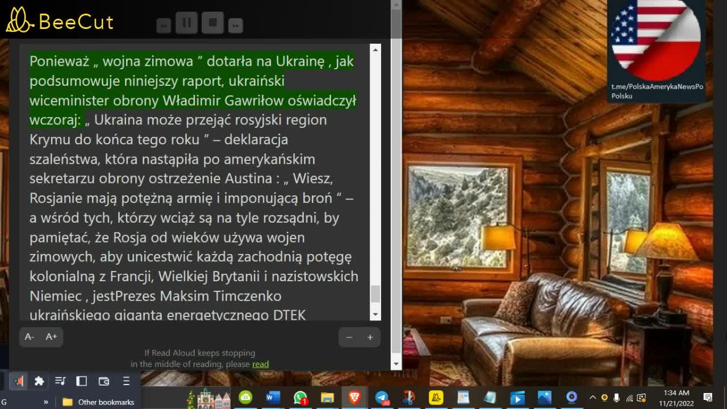Click the outer popup scrollbar down arrow
This screenshot has height=409, width=727.
click(396, 364)
